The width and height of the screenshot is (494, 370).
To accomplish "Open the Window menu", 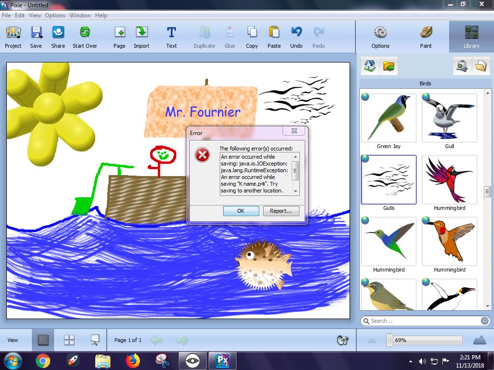I will [80, 15].
